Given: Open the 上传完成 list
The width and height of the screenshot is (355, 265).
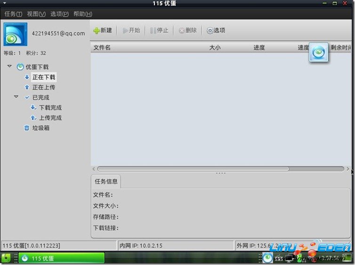Looking at the screenshot, I should [x=50, y=118].
